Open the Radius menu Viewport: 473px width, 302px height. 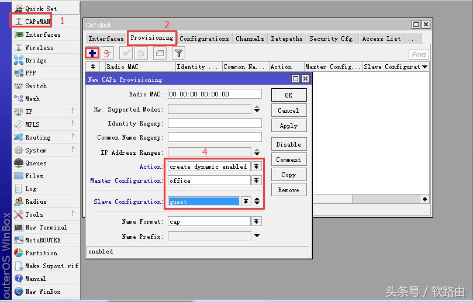point(46,202)
